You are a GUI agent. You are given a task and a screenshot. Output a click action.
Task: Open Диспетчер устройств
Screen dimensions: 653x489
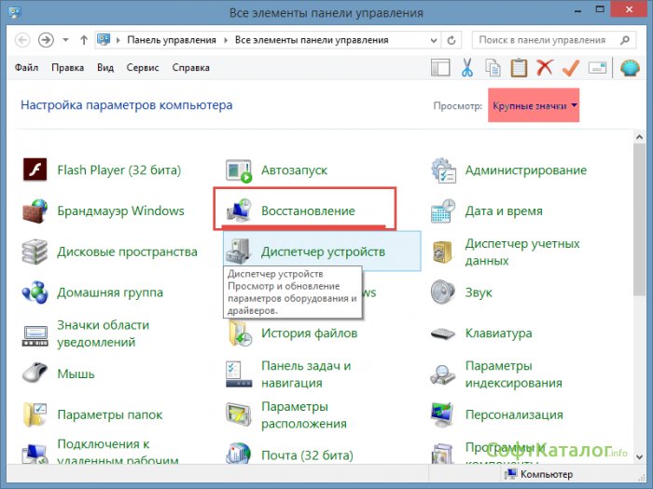pyautogui.click(x=322, y=251)
